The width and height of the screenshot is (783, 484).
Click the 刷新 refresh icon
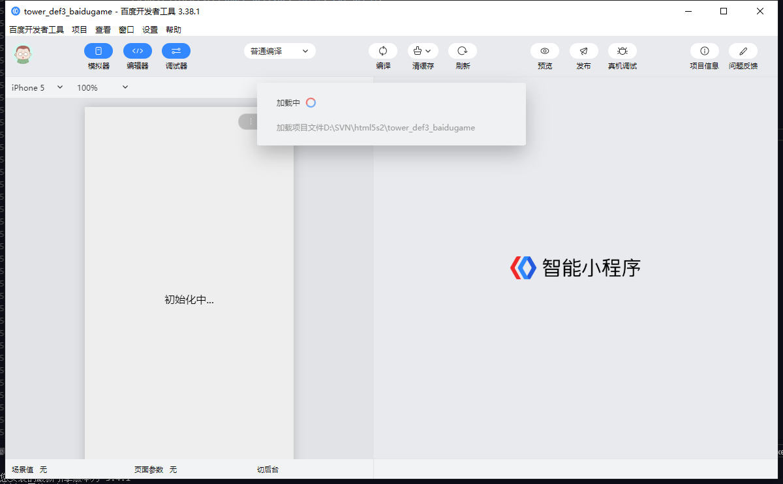(463, 51)
